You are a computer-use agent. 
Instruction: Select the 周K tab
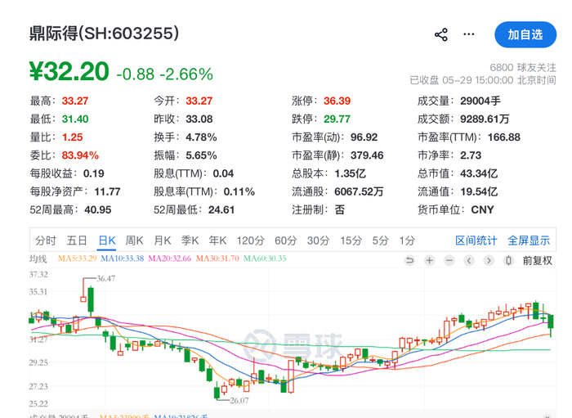134,240
